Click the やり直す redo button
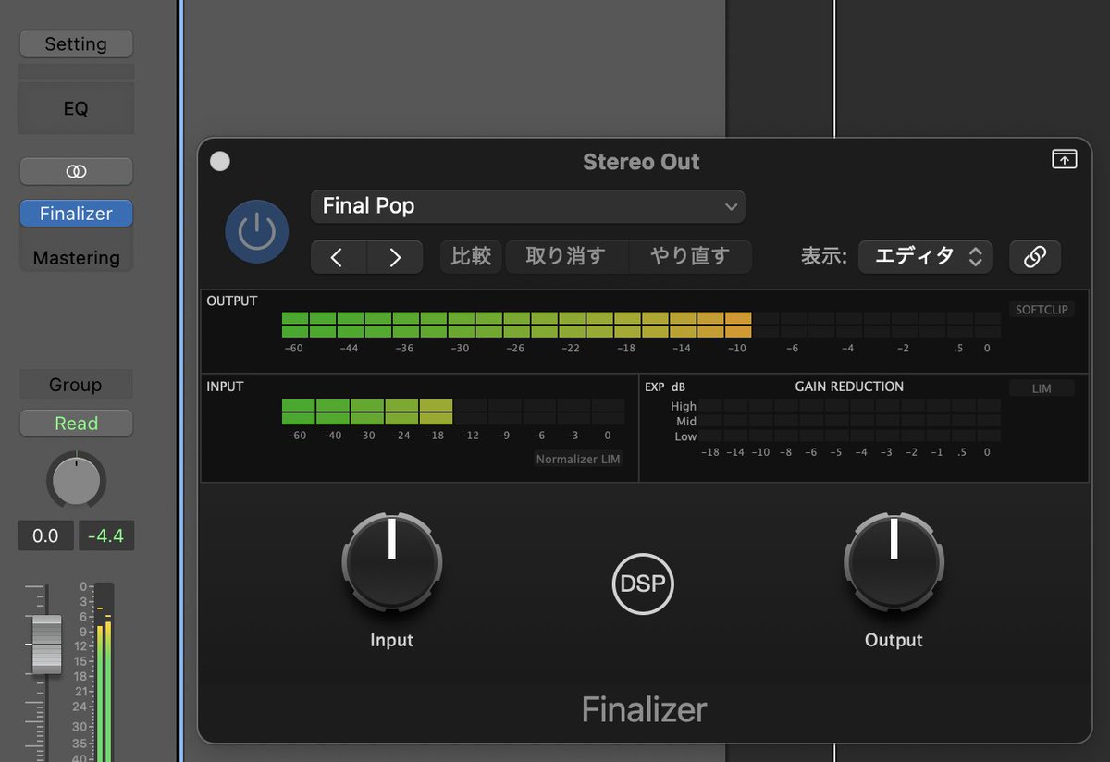1110x762 pixels. click(x=690, y=256)
